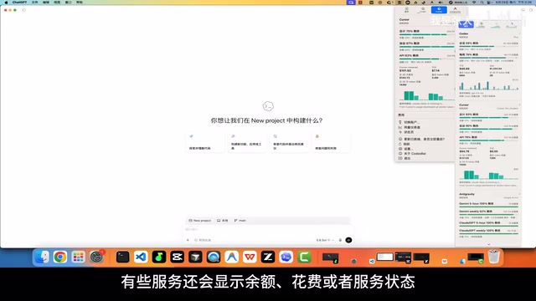Select the blue overview tab in right CodexBar panel
536x301 pixels.
point(466,24)
